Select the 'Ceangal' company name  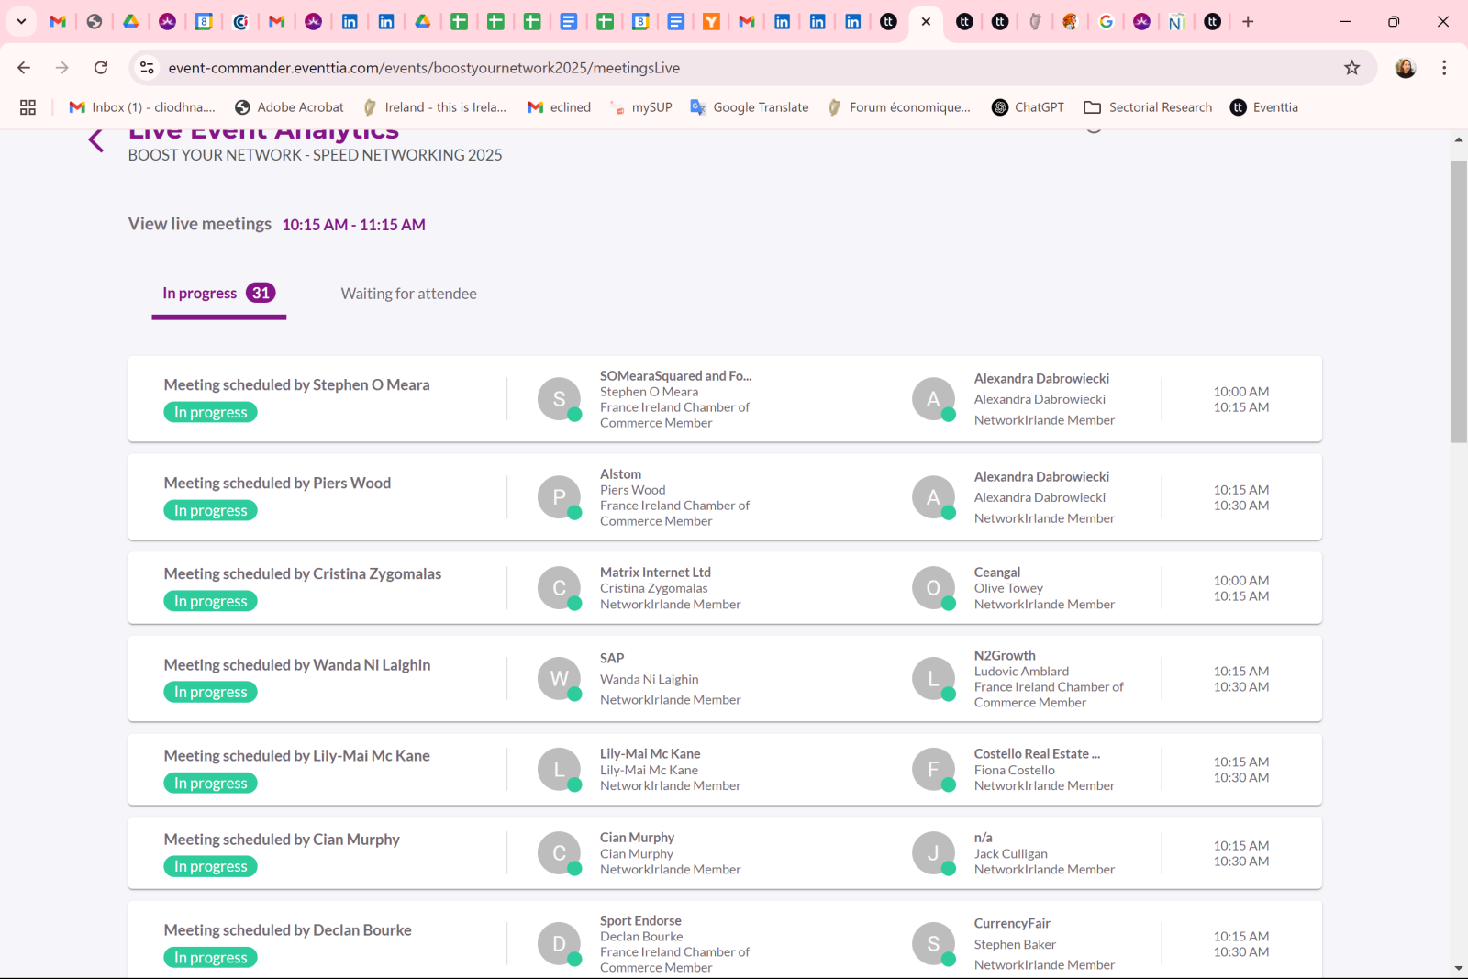[x=997, y=573]
